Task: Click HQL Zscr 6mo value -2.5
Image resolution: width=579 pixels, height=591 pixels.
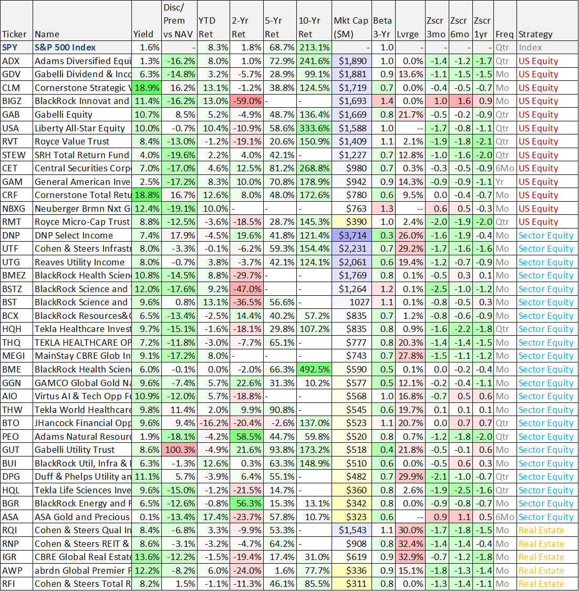Action: pyautogui.click(x=460, y=490)
